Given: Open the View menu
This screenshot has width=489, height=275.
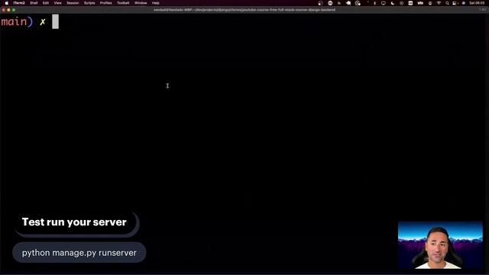Looking at the screenshot, I should point(58,3).
